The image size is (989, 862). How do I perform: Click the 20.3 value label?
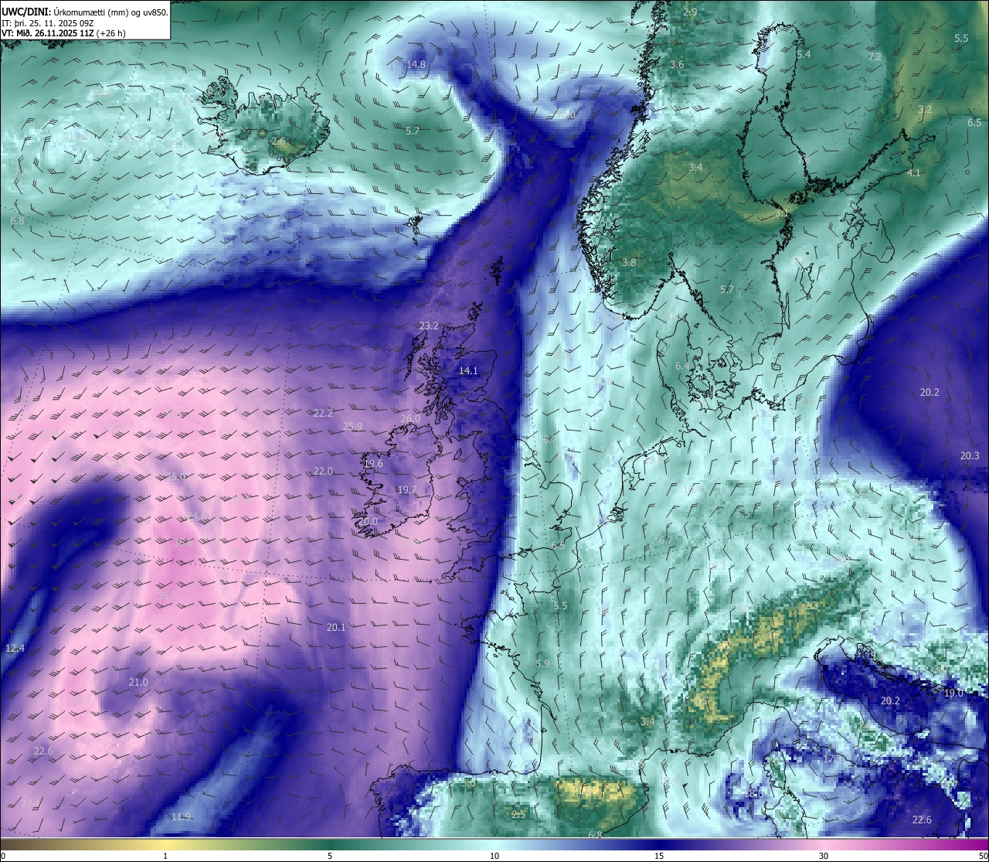click(x=970, y=455)
